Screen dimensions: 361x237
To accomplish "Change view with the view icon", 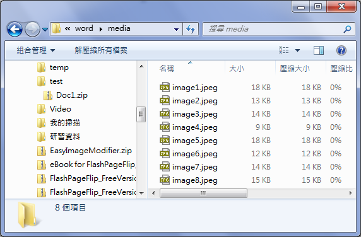I will (x=283, y=50).
